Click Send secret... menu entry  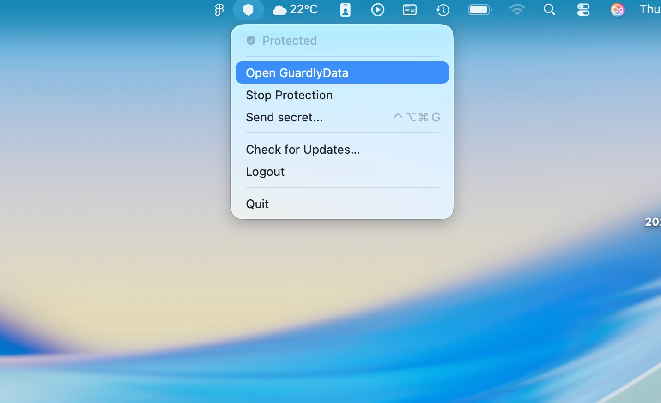(284, 118)
